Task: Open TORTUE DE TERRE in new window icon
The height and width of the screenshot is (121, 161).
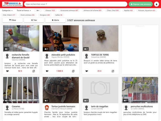Action: 113,71
